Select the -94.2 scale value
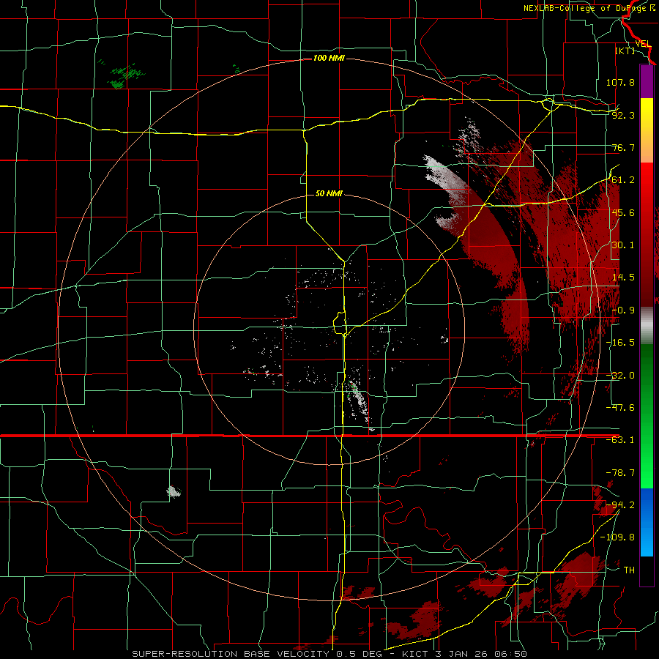The image size is (659, 659). 620,505
